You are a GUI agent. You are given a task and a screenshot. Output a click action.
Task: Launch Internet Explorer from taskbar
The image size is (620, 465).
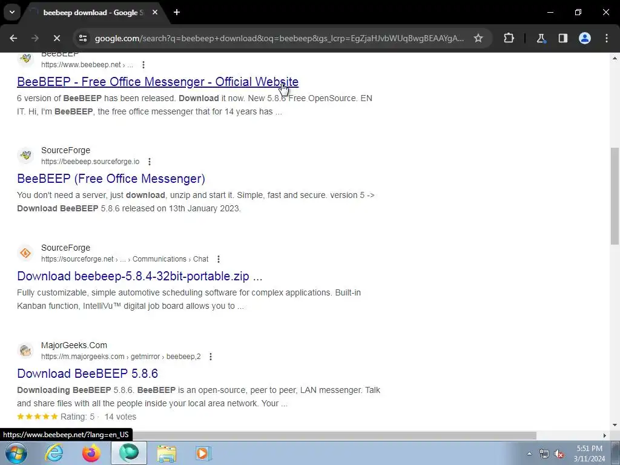click(54, 453)
